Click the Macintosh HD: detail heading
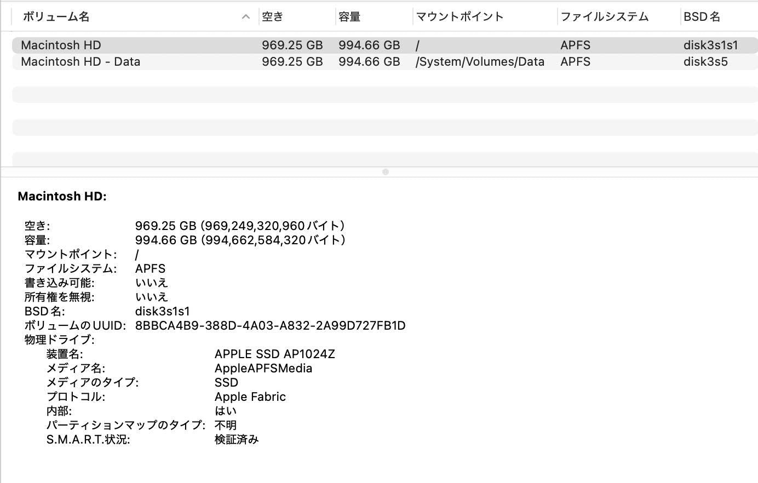This screenshot has height=483, width=758. click(x=62, y=196)
